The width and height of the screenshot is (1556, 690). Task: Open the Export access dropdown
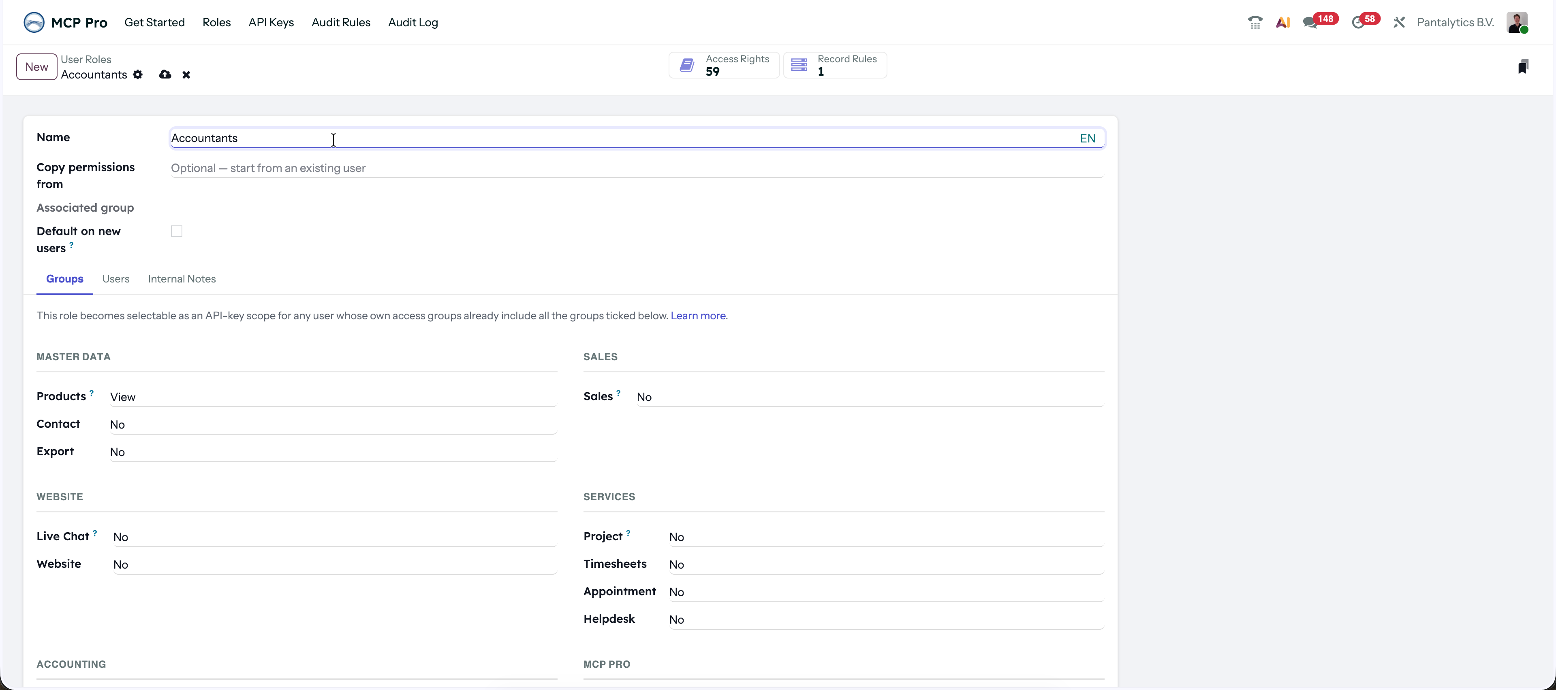point(333,452)
